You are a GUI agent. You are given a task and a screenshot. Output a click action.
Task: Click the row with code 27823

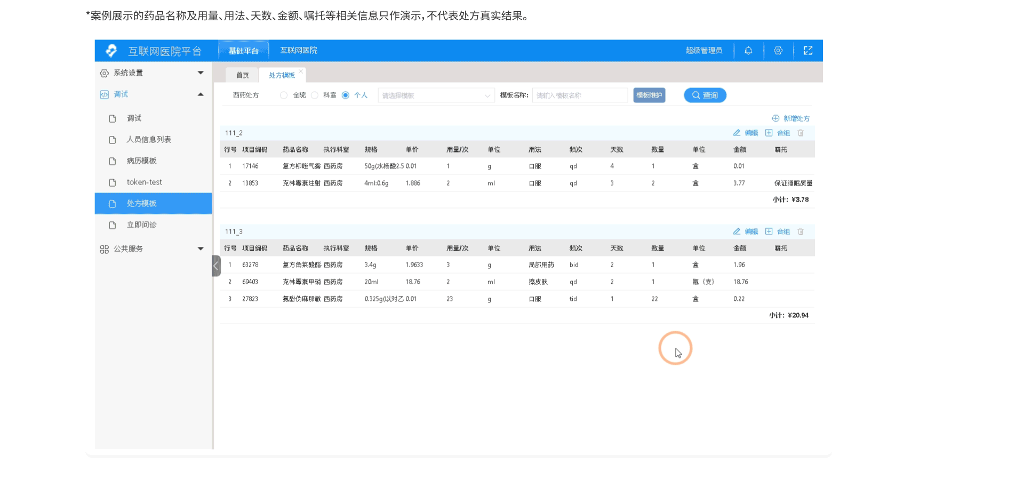pos(517,299)
